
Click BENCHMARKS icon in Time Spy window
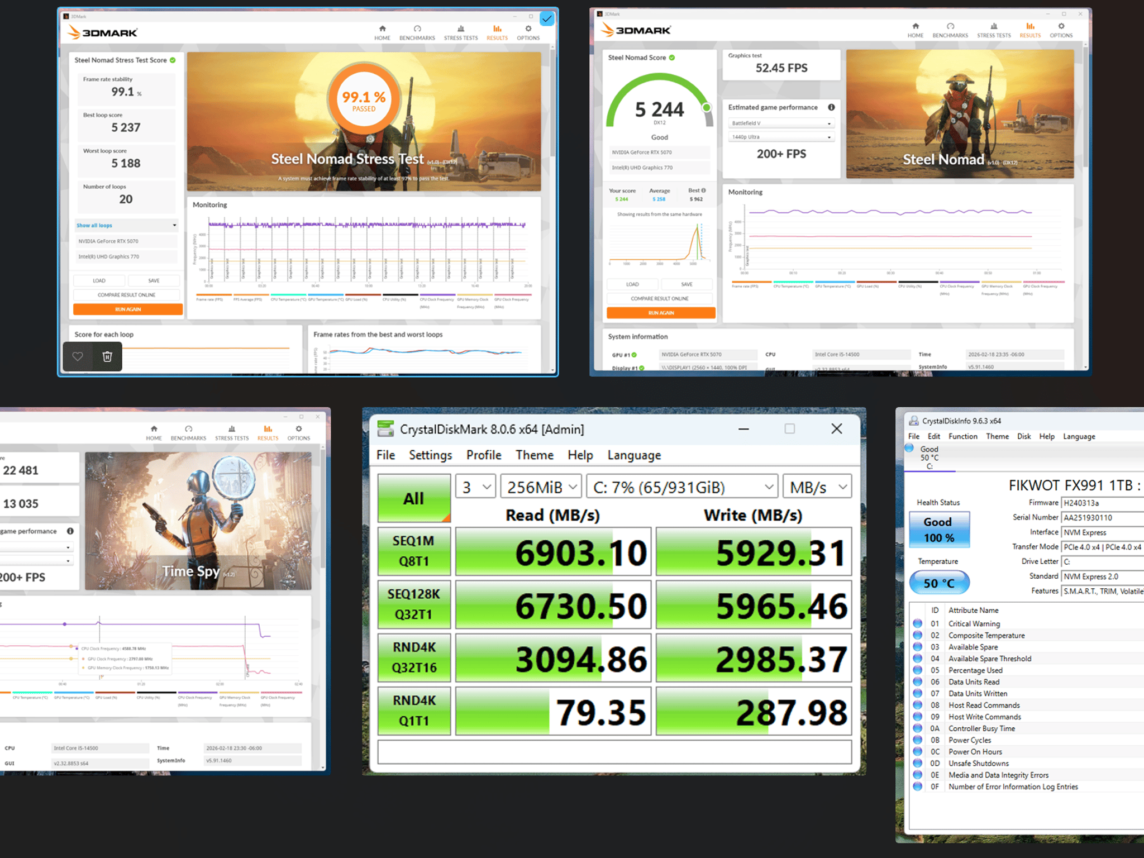point(188,433)
